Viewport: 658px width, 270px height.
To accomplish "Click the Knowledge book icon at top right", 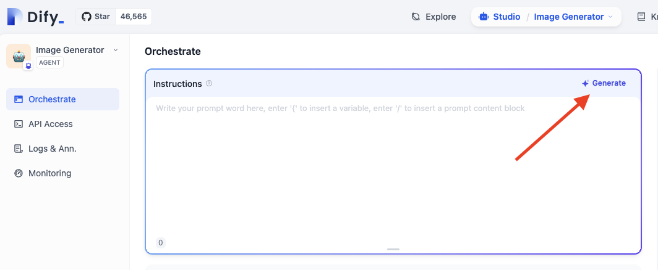I will [x=642, y=17].
